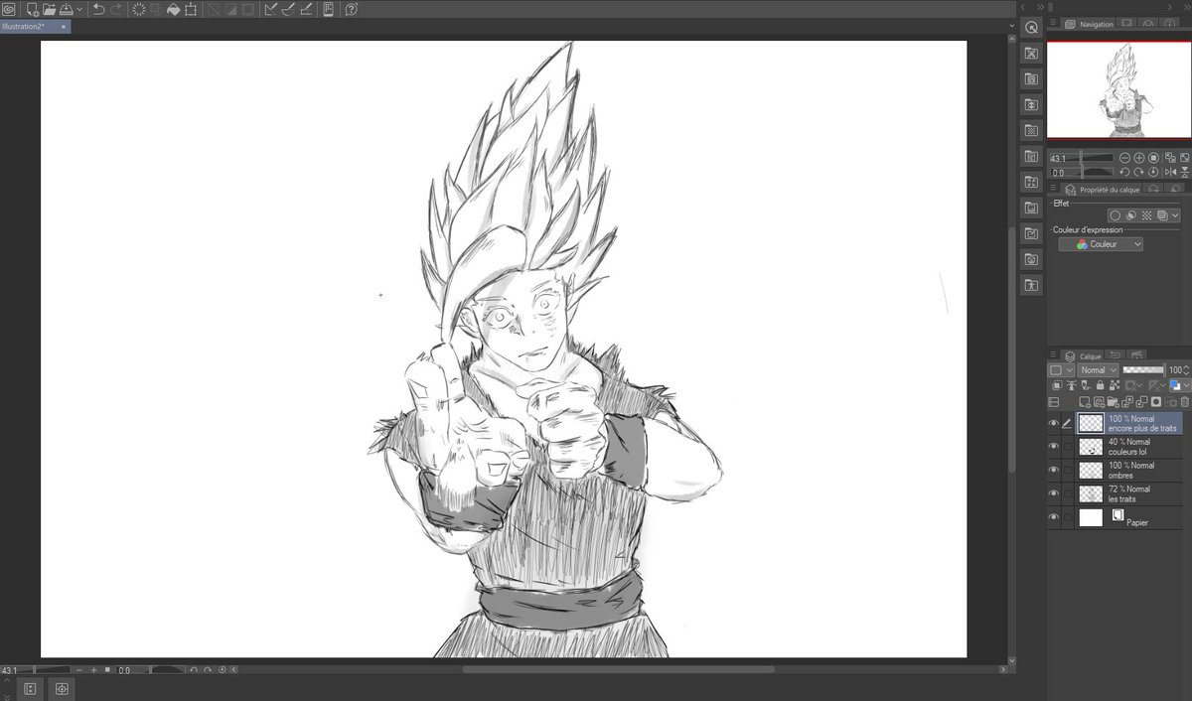The width and height of the screenshot is (1192, 701).
Task: Open the Quick Access palette icon
Action: tap(1031, 27)
